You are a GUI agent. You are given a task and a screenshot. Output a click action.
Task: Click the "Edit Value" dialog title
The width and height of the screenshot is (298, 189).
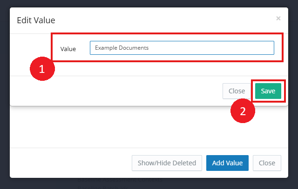tap(36, 20)
